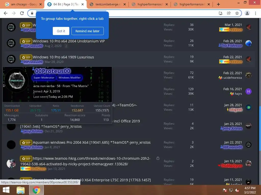Click 'Got it' in the tab groups tip
The height and width of the screenshot is (195, 261).
coord(61,31)
